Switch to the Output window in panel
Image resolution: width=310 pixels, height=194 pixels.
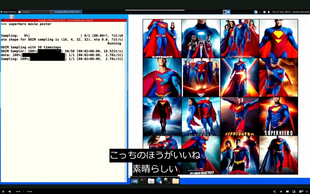click(x=34, y=12)
